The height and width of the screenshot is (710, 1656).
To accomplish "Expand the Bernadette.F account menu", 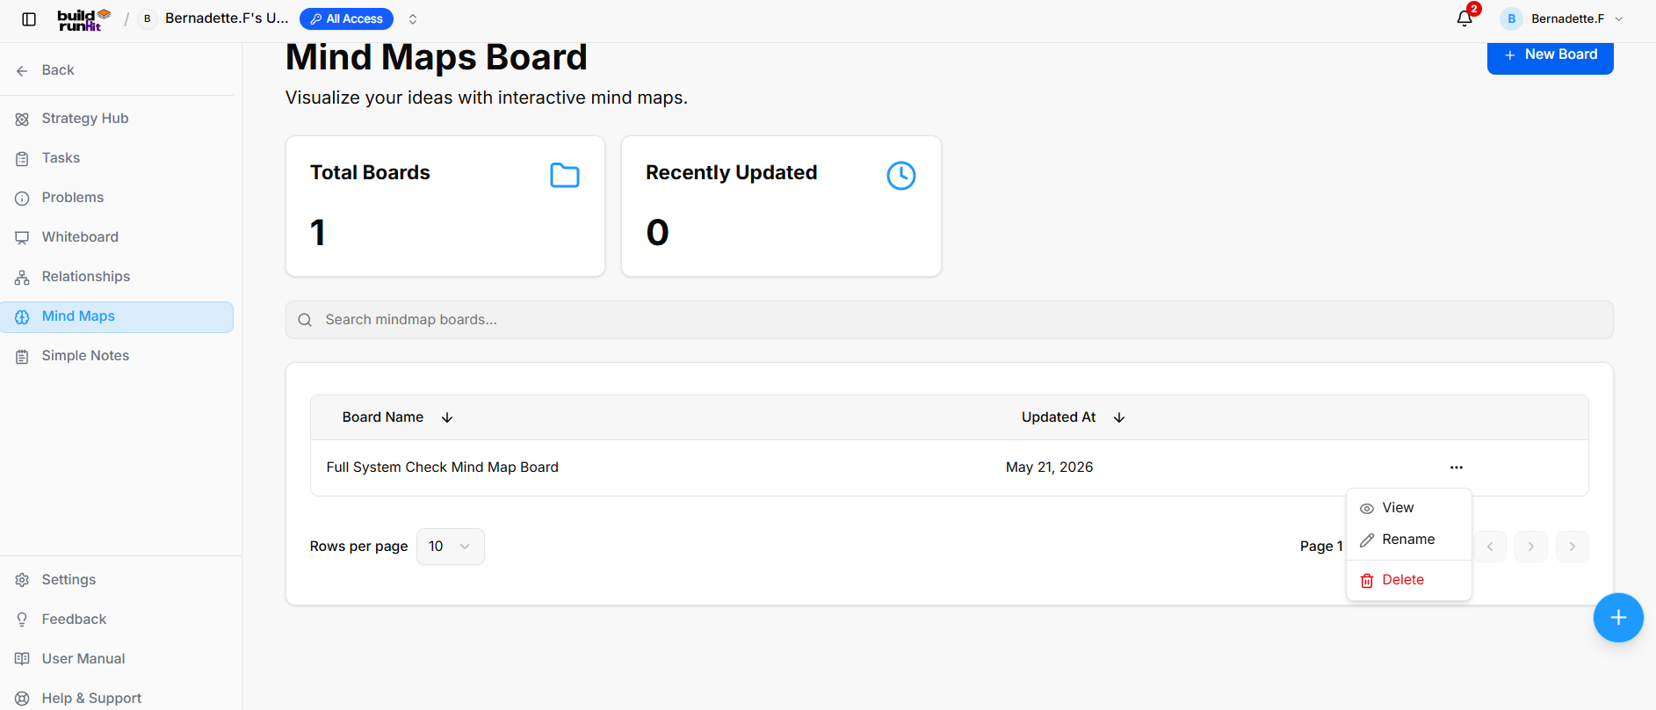I will 1619,18.
